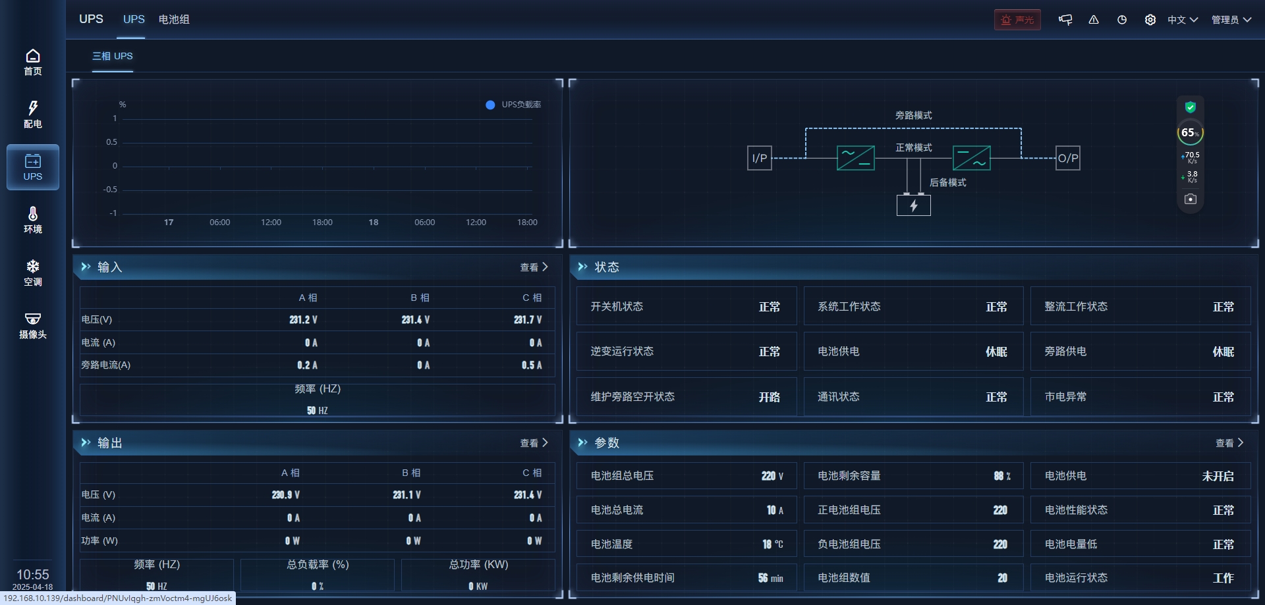Open the 中文 language dropdown
The width and height of the screenshot is (1265, 605).
click(1182, 20)
